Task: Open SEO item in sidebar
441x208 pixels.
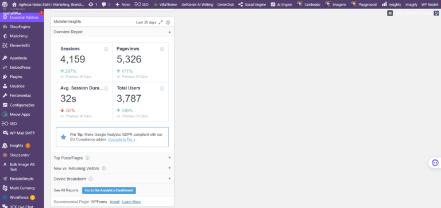Action: point(22,124)
